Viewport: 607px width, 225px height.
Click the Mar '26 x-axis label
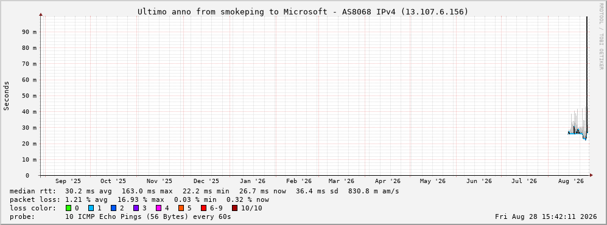pos(341,181)
